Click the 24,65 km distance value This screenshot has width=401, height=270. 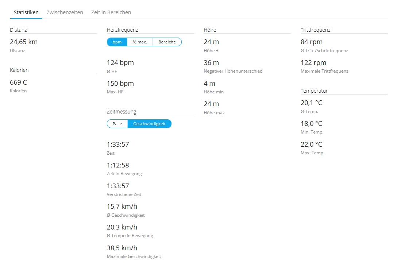[24, 42]
